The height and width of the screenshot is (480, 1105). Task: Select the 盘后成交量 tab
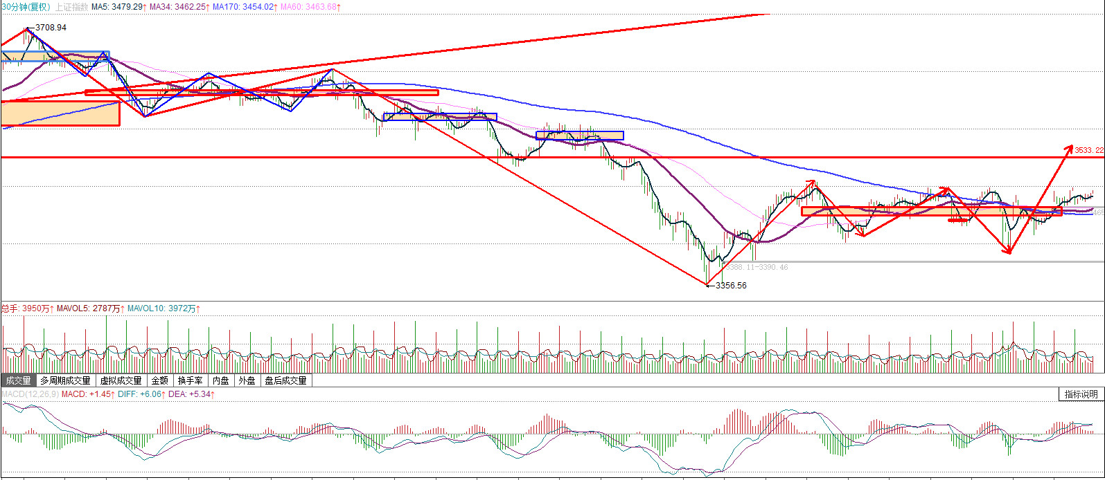[x=285, y=380]
